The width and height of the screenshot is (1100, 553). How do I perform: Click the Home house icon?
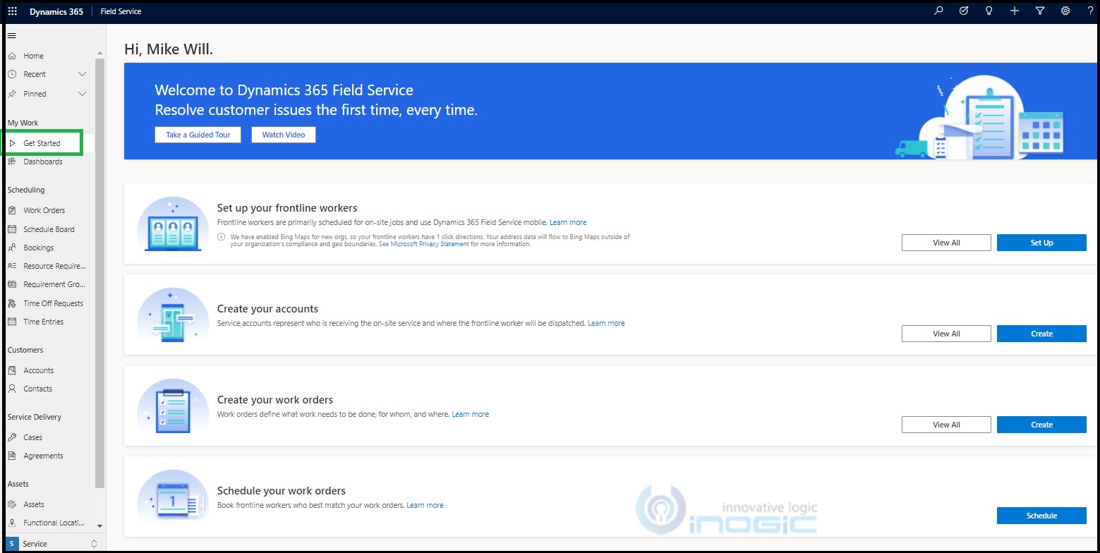click(x=11, y=56)
